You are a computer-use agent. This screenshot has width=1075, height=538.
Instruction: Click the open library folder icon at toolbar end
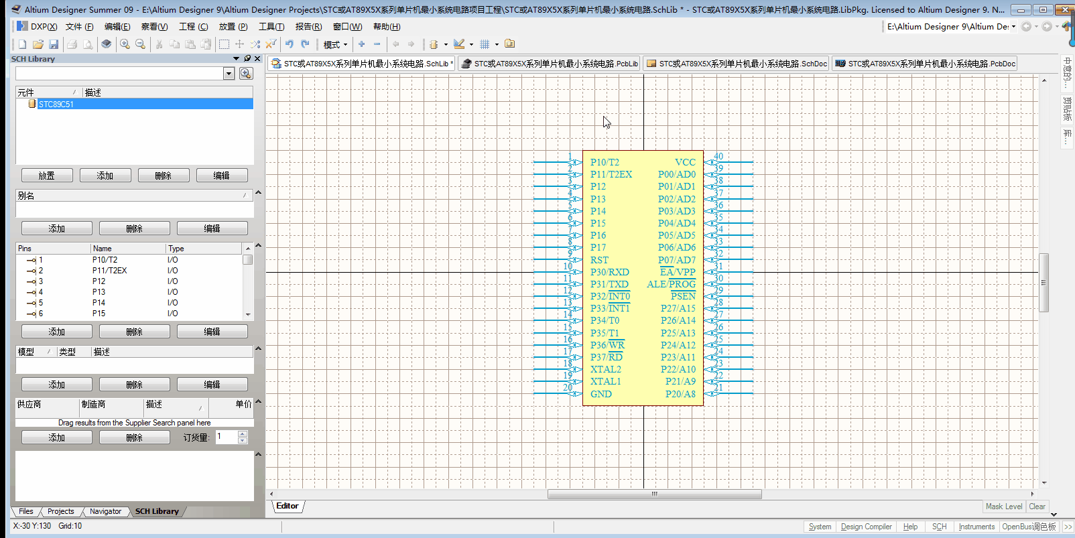click(510, 44)
